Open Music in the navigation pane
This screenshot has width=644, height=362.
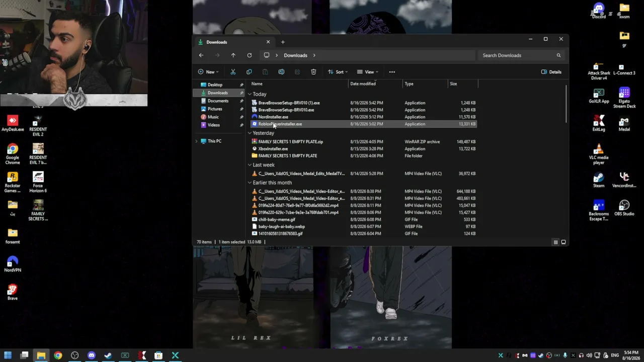pos(213,117)
